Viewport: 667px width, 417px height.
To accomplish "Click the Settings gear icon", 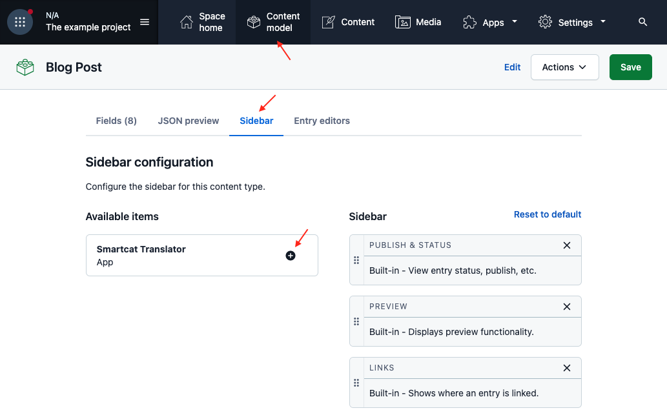I will pyautogui.click(x=545, y=22).
